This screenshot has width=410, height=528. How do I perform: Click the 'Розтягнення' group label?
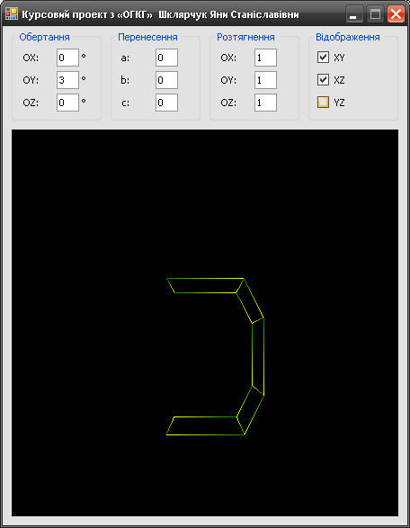245,37
